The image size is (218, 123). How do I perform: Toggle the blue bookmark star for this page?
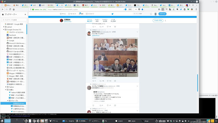[142, 9]
